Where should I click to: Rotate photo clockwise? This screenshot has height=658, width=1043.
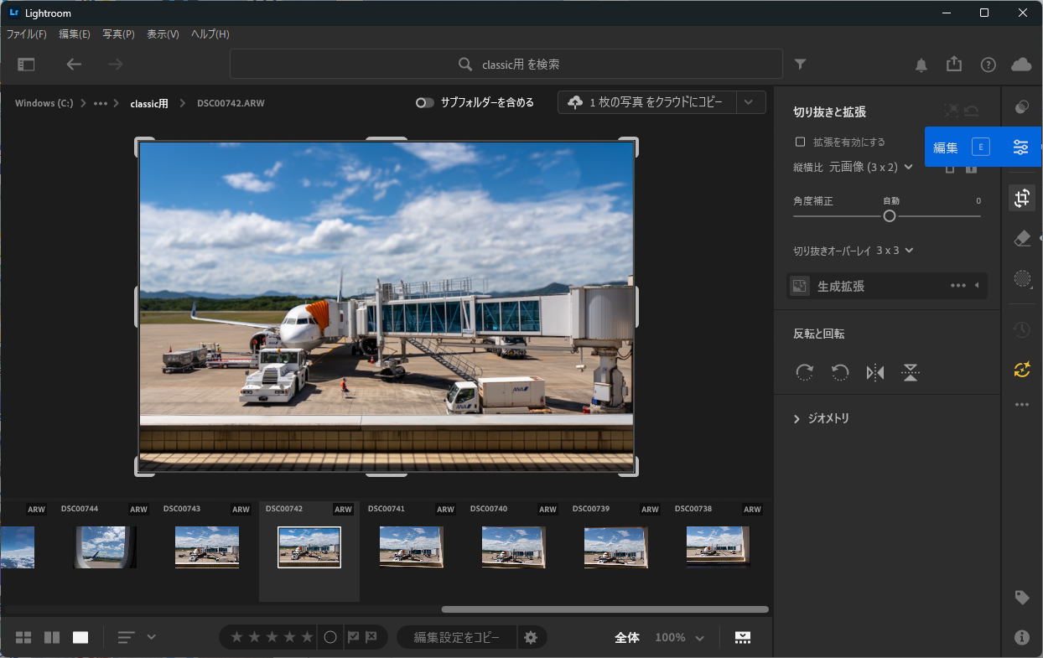point(805,373)
